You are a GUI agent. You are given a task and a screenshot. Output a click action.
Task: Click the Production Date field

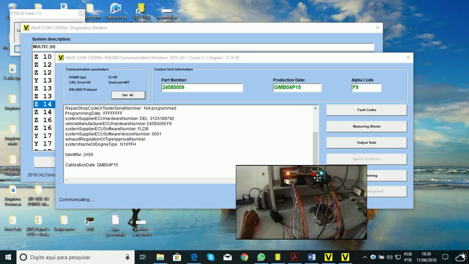(297, 88)
